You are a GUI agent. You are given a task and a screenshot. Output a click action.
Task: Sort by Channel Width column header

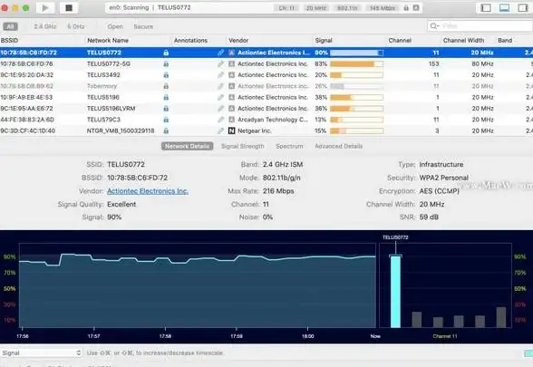[x=463, y=41]
